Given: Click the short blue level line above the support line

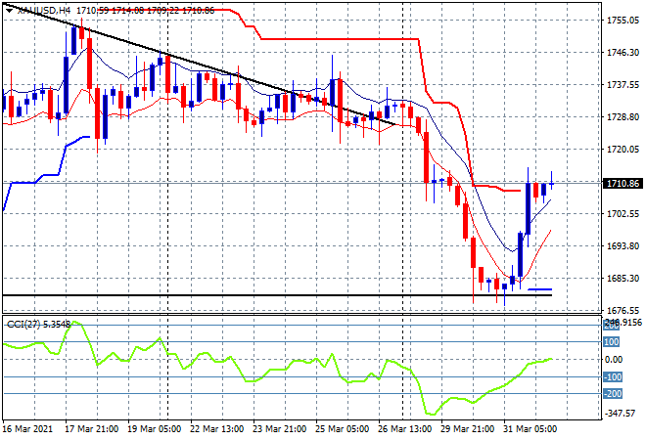Looking at the screenshot, I should click(x=539, y=289).
